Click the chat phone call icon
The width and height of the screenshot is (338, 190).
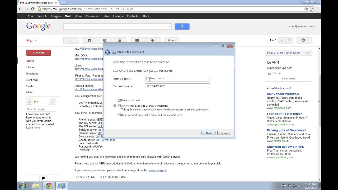pyautogui.click(x=53, y=102)
